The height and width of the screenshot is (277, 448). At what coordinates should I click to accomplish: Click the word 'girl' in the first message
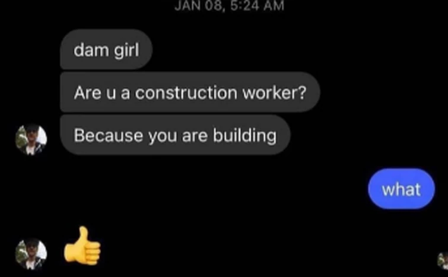click(126, 51)
